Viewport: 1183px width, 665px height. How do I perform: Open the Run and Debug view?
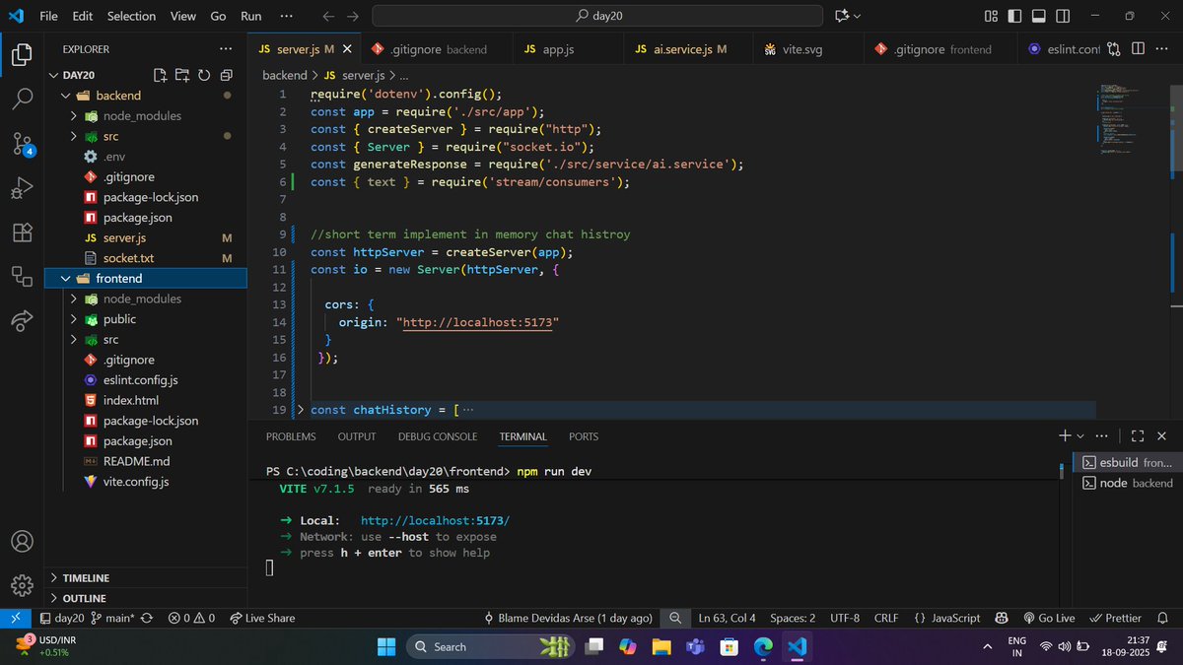(22, 187)
